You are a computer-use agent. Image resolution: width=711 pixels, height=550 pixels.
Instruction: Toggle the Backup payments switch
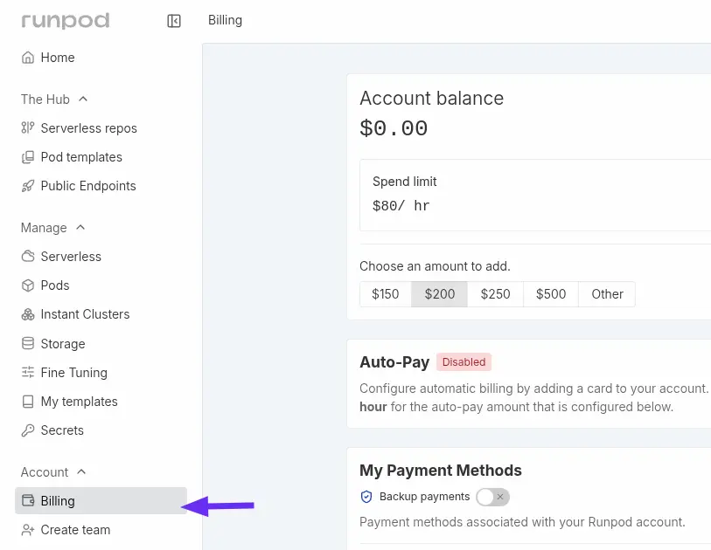coord(492,497)
